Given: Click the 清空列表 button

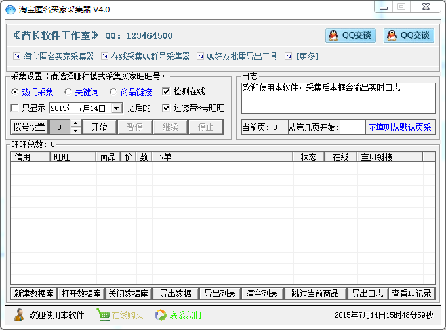Looking at the screenshot, I should pos(262,293).
